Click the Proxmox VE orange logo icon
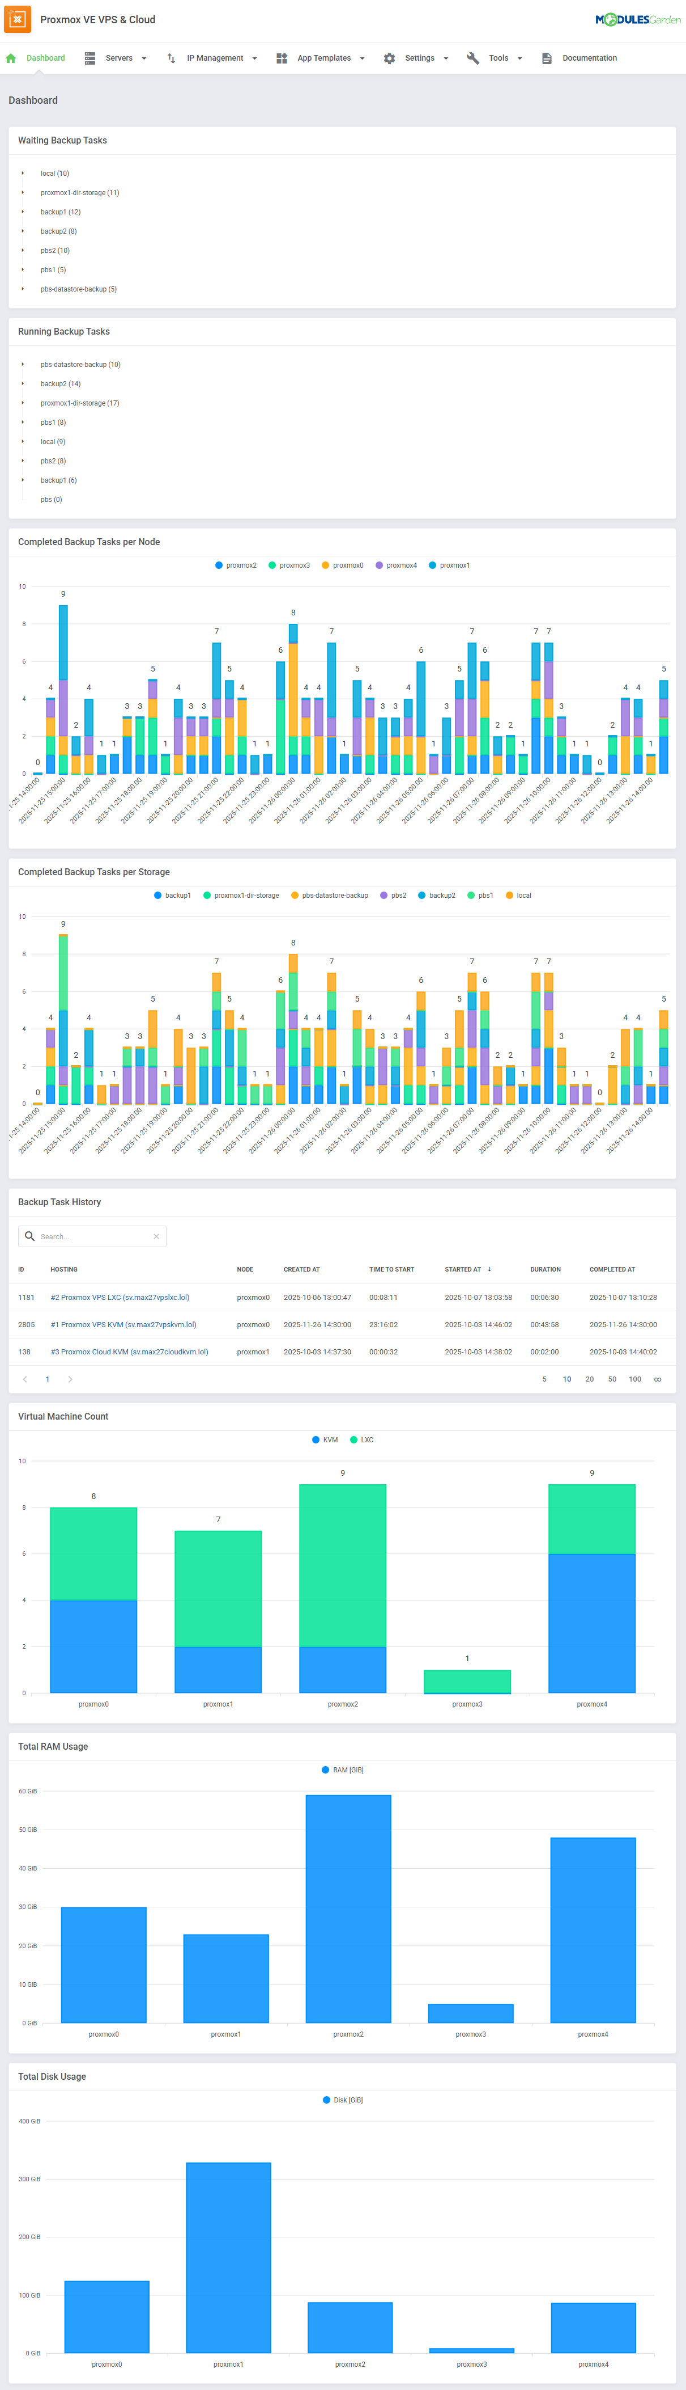Viewport: 686px width, 2390px height. (18, 19)
